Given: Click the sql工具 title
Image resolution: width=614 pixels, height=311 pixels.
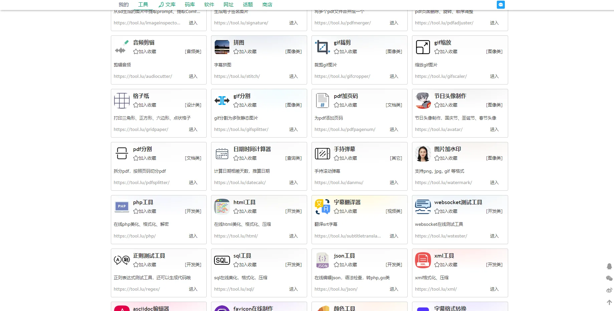Looking at the screenshot, I should coord(242,256).
